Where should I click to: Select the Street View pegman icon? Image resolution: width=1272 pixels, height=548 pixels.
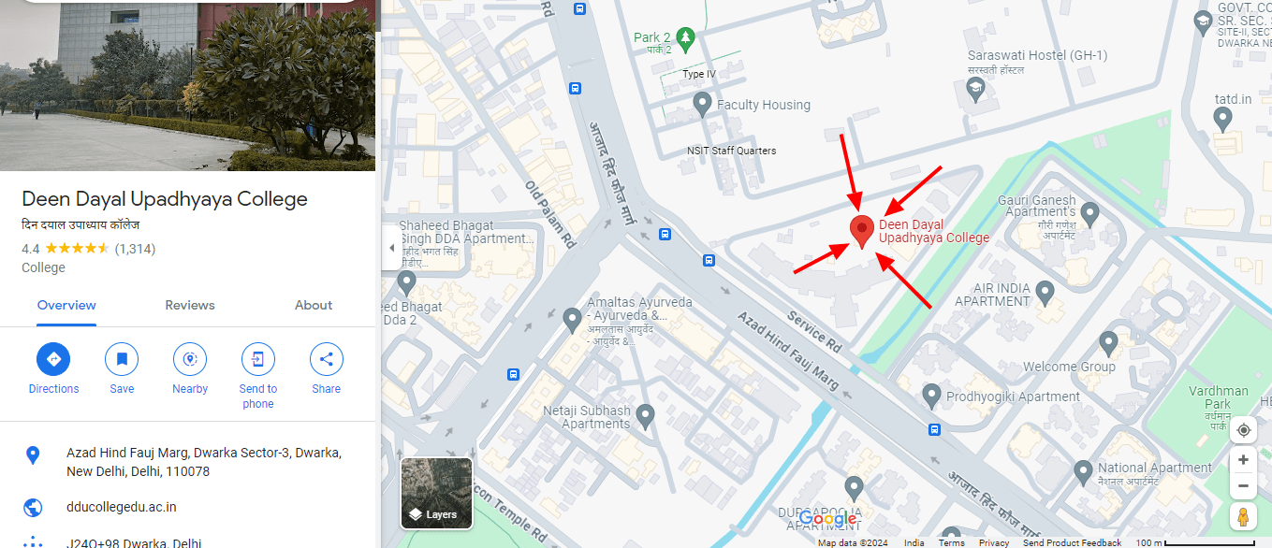click(1243, 516)
